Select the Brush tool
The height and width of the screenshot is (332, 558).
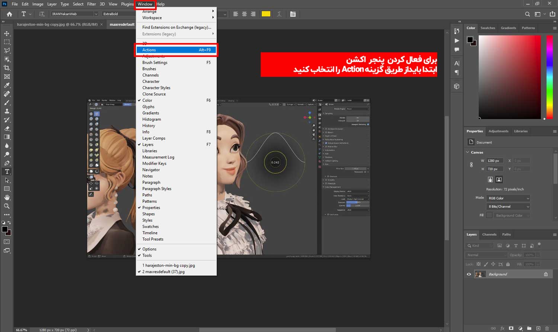pyautogui.click(x=7, y=103)
